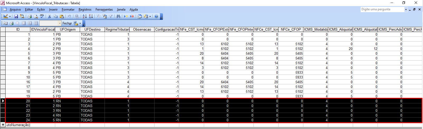Run the spelling check ABC icon
This screenshot has height=129, width=423.
pyautogui.click(x=42, y=16)
